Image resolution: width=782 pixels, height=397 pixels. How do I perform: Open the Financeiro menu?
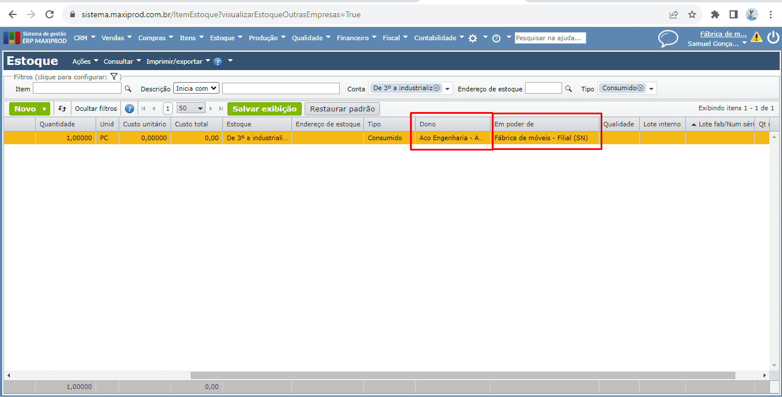pyautogui.click(x=356, y=38)
